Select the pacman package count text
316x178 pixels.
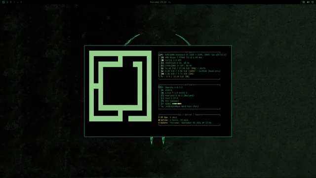click(x=172, y=101)
